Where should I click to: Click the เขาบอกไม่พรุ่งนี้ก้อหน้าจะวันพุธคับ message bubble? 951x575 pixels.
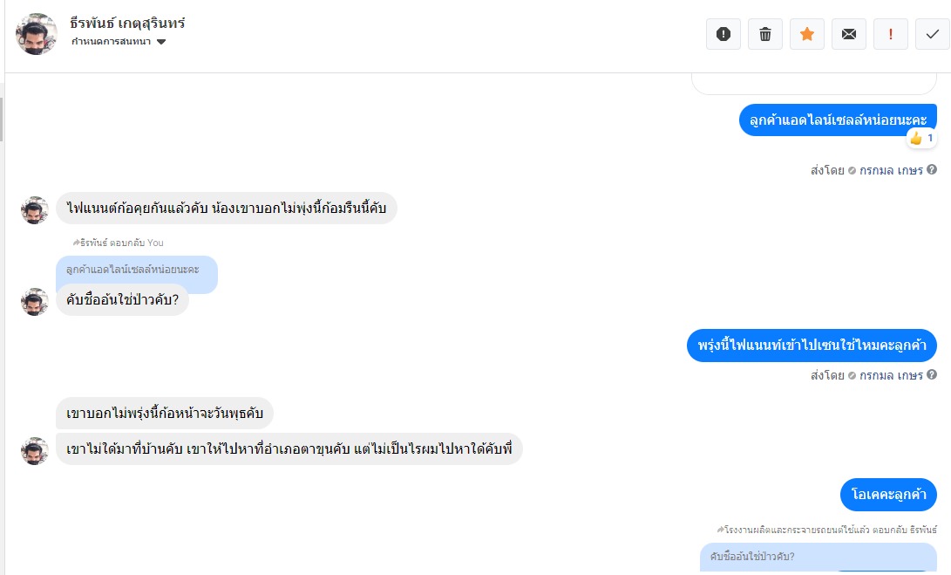tap(165, 413)
